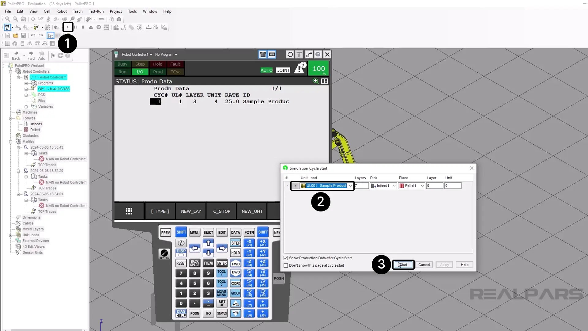Pause the simulation run
This screenshot has height=331, width=588.
75,27
